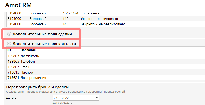This screenshot has height=105, width=205.
Task: Click the AmoCRM title
Action: pyautogui.click(x=18, y=5)
